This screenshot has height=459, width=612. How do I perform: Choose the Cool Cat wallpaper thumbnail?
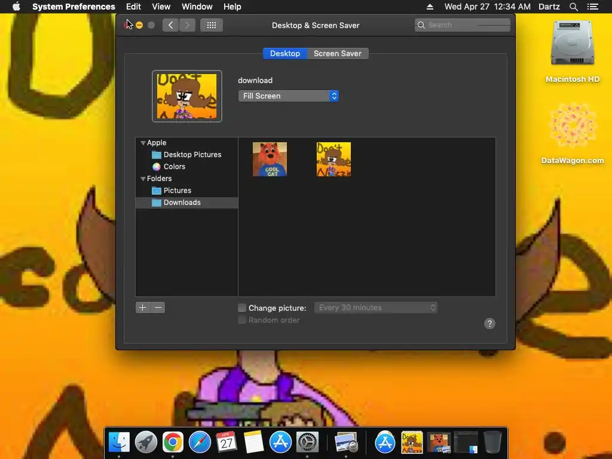(x=270, y=159)
